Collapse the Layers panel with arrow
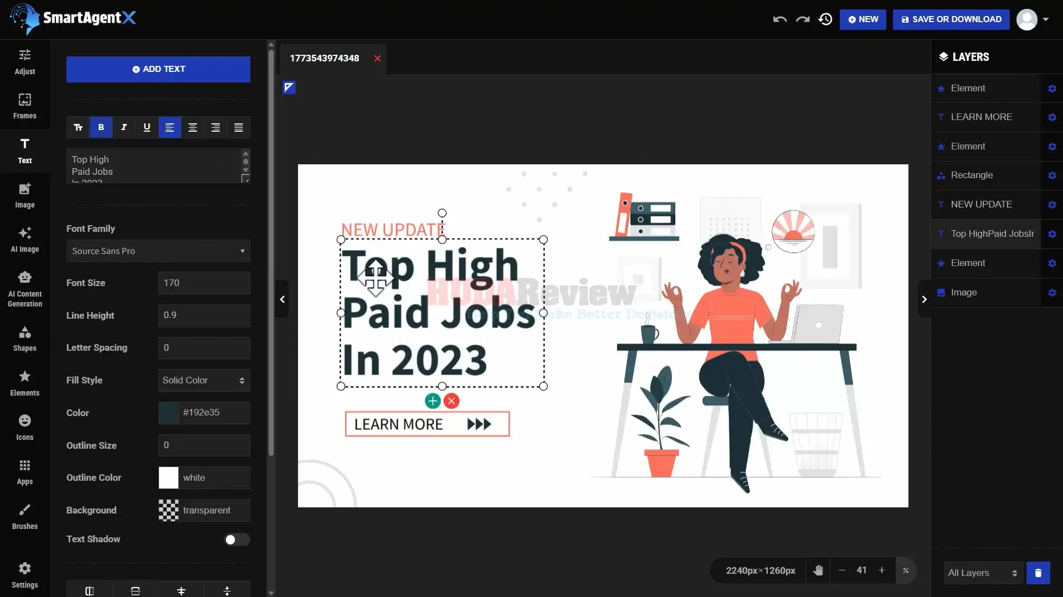This screenshot has height=597, width=1063. [x=924, y=299]
